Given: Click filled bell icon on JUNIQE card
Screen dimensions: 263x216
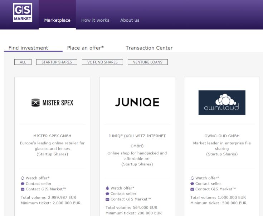Looking at the screenshot, I should click(107, 188).
